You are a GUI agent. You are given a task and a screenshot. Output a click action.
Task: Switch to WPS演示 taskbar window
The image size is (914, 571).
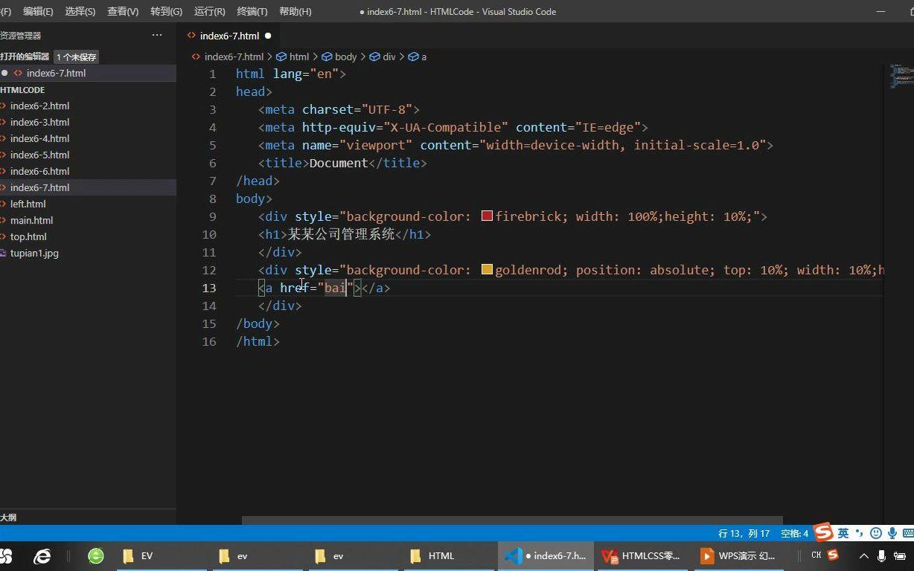pyautogui.click(x=738, y=555)
